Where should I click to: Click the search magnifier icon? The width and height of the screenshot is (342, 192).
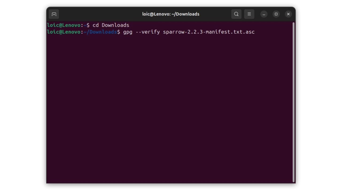[236, 14]
